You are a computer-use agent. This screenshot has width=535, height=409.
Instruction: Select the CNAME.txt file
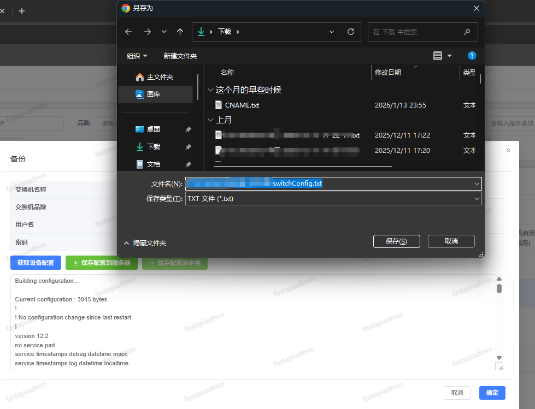pyautogui.click(x=242, y=105)
